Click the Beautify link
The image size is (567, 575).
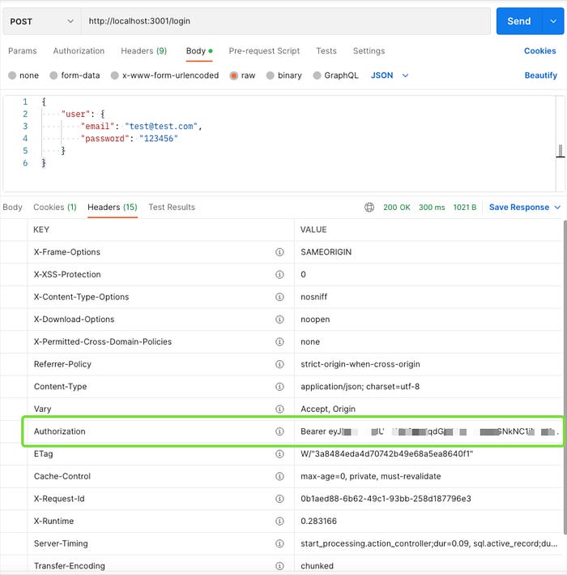540,75
